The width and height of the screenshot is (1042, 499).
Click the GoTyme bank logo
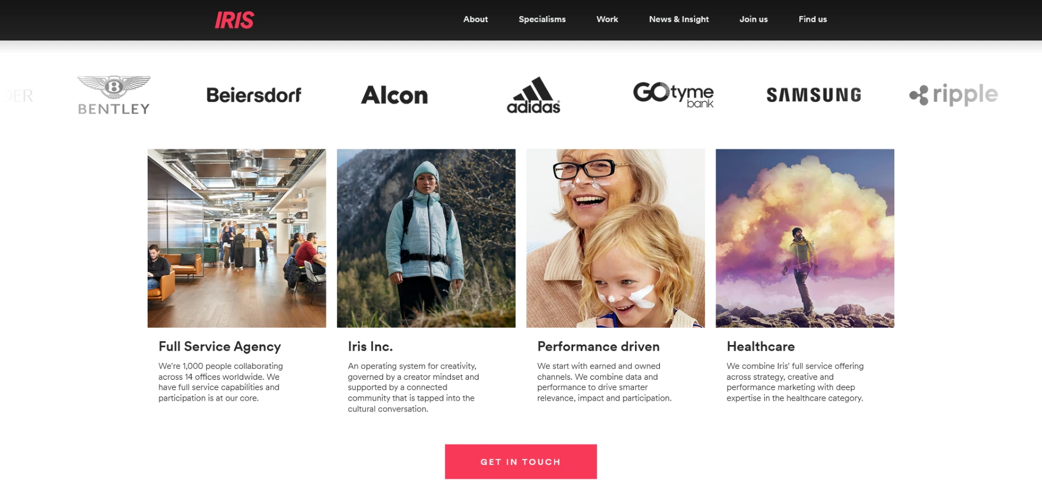[673, 95]
